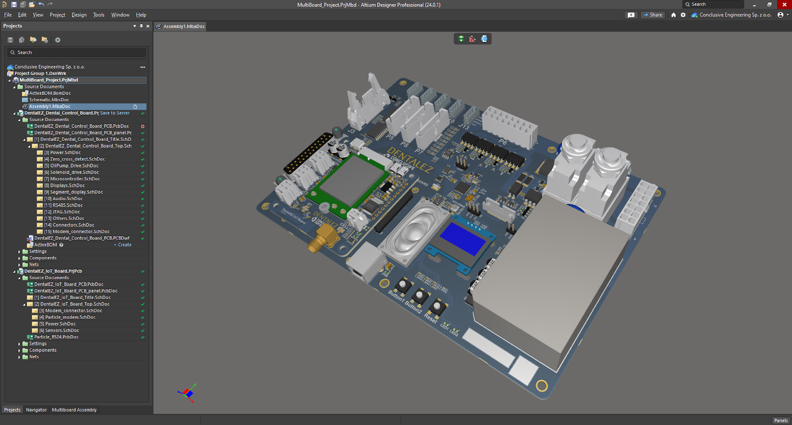Open the Project menu

pyautogui.click(x=57, y=15)
